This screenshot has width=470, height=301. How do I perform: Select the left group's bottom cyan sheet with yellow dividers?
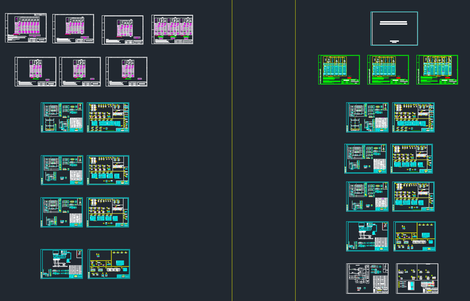(x=109, y=264)
